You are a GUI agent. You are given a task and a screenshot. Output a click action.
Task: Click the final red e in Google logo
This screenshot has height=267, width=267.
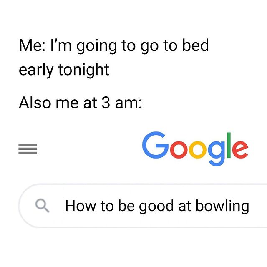240,150
